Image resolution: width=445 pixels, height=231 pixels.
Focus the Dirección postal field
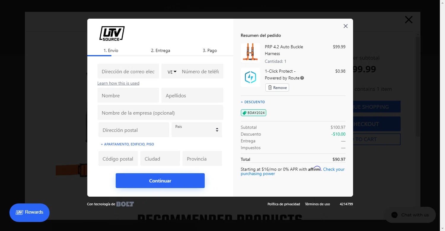[x=134, y=130]
